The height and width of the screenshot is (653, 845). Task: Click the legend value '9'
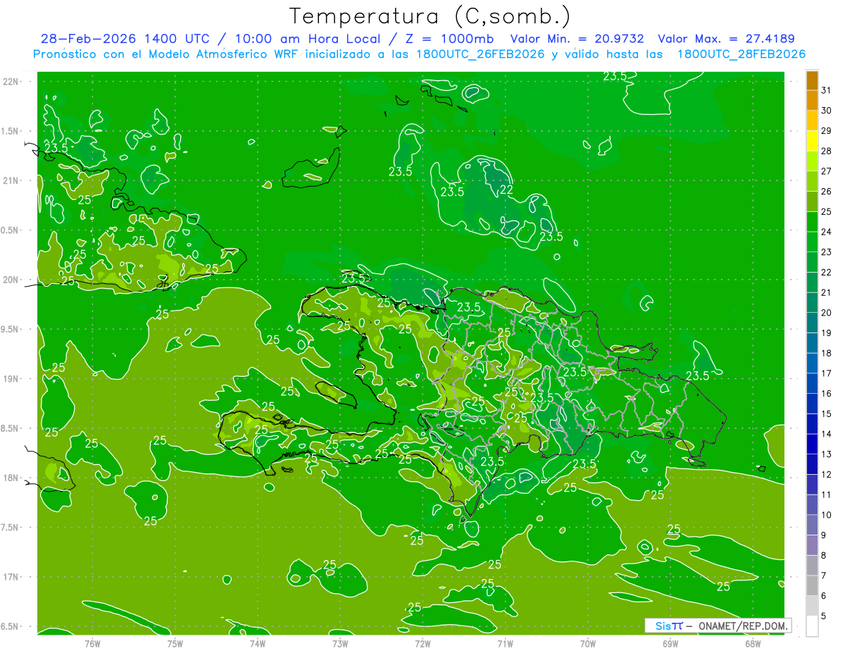(824, 535)
